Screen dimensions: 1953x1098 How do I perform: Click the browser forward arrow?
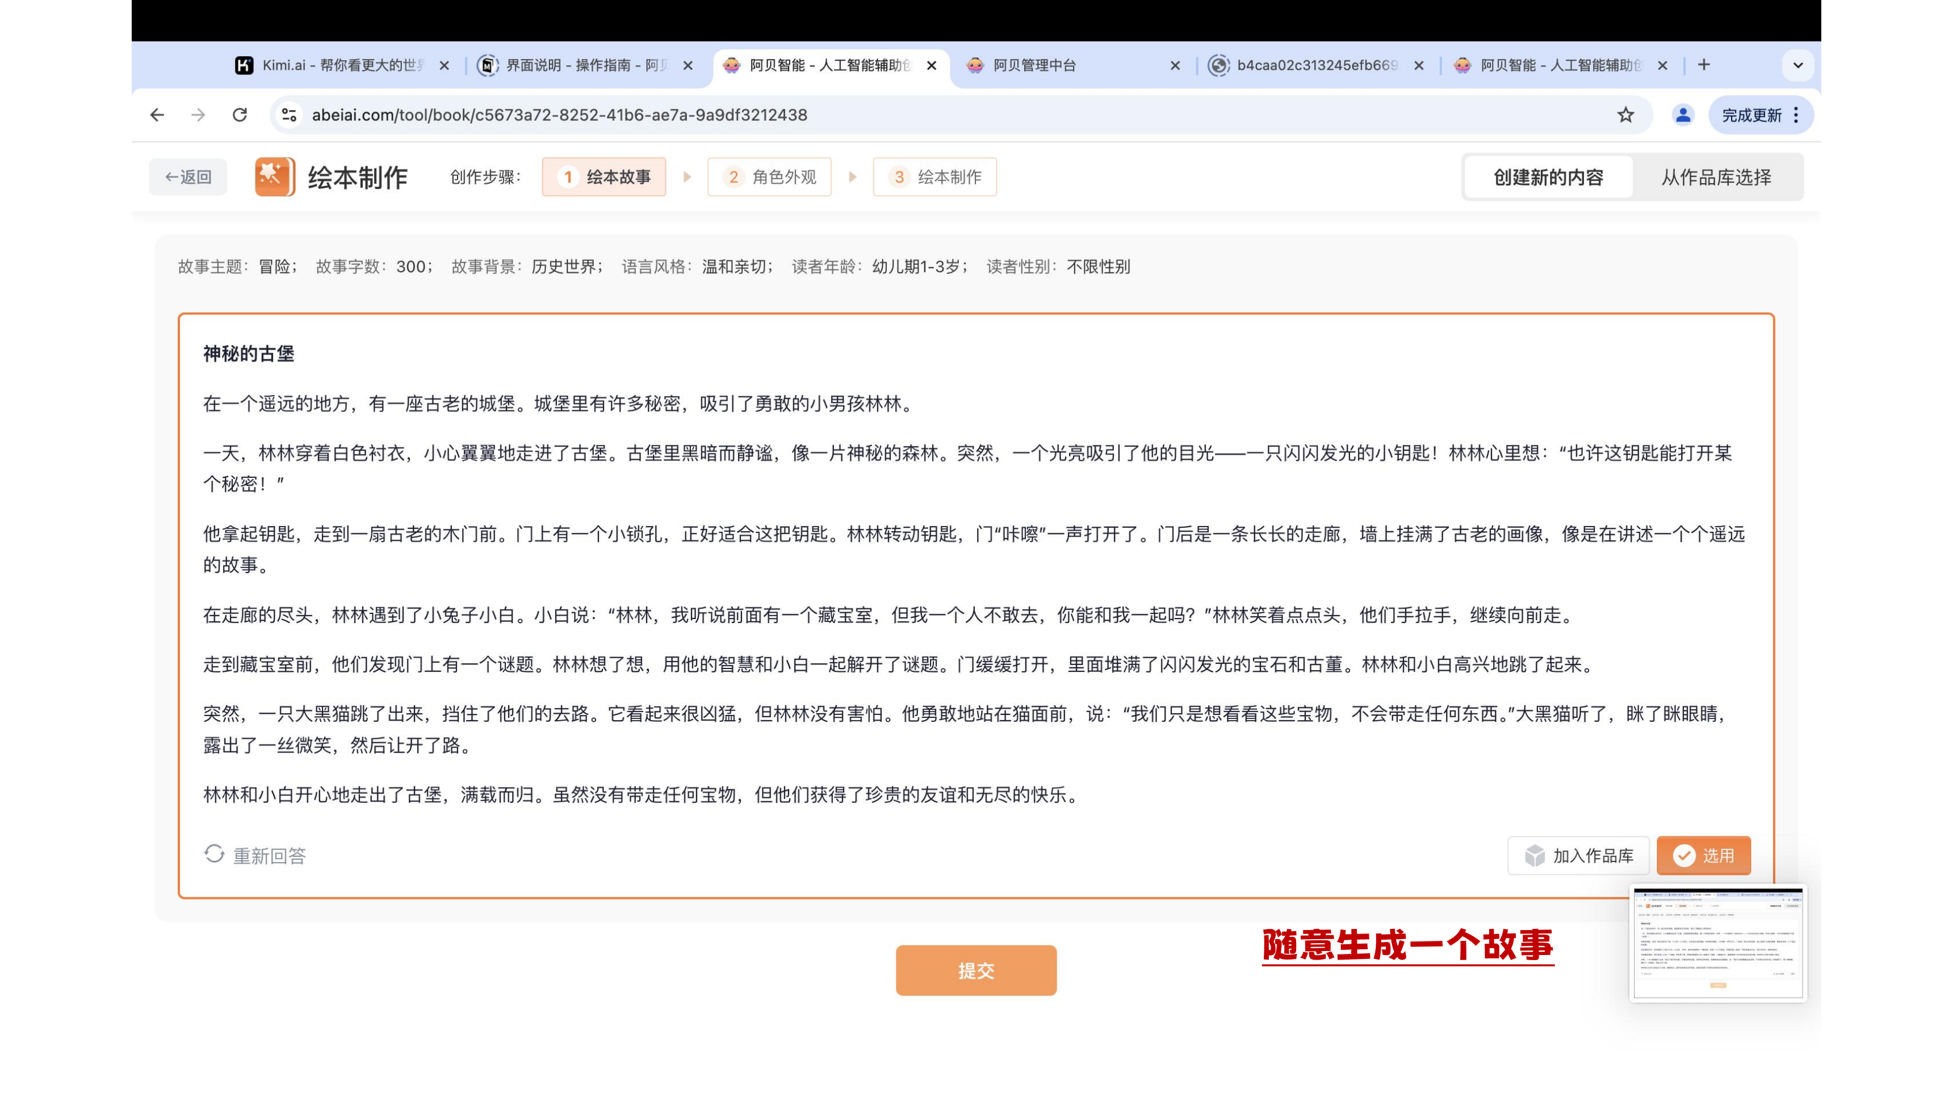(198, 115)
